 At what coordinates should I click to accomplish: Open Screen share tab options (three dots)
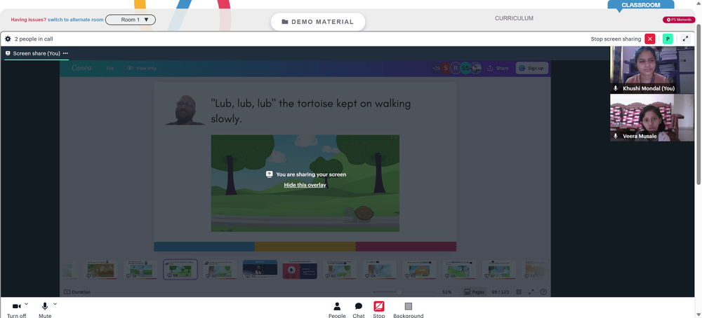point(65,53)
